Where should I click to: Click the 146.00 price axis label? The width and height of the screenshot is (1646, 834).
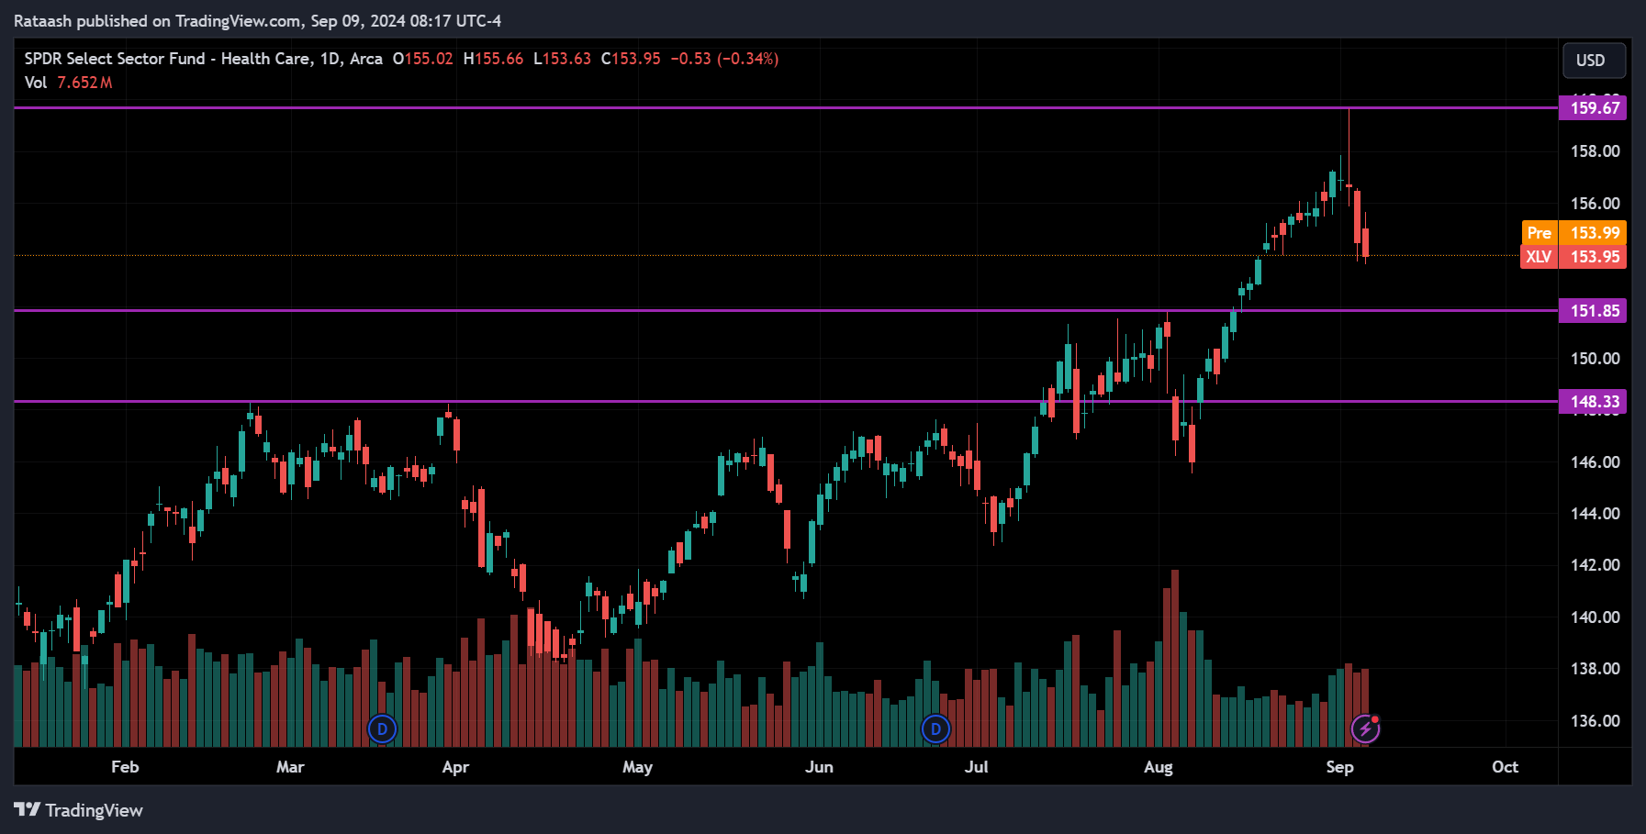coord(1595,462)
